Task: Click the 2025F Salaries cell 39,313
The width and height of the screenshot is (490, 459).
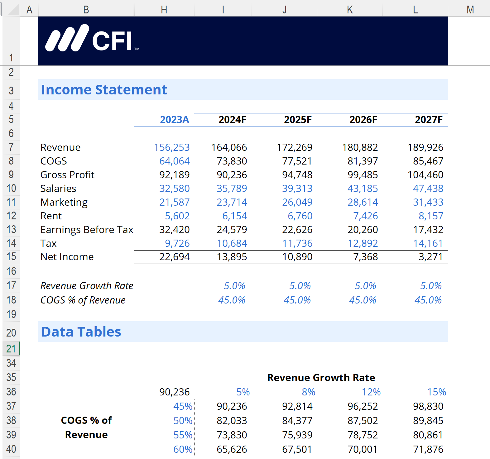Action: 297,188
